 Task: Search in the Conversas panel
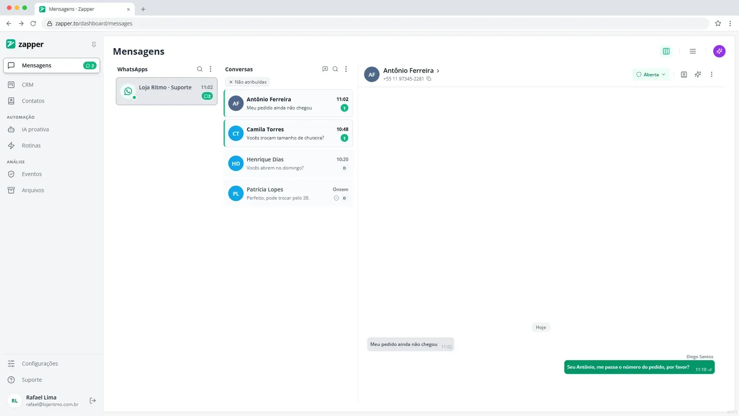[335, 69]
